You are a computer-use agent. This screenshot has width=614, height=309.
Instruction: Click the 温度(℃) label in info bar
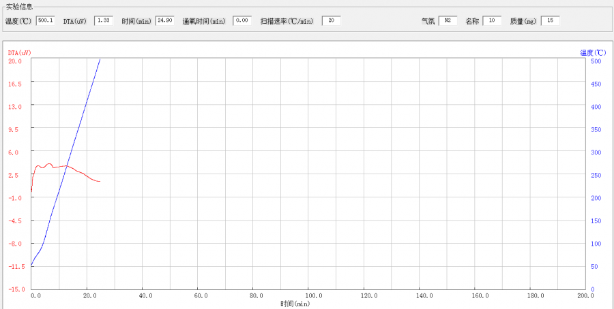[19, 21]
